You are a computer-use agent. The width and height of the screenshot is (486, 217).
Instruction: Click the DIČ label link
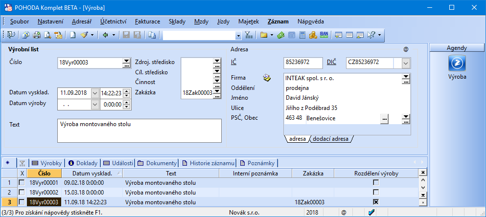[331, 62]
